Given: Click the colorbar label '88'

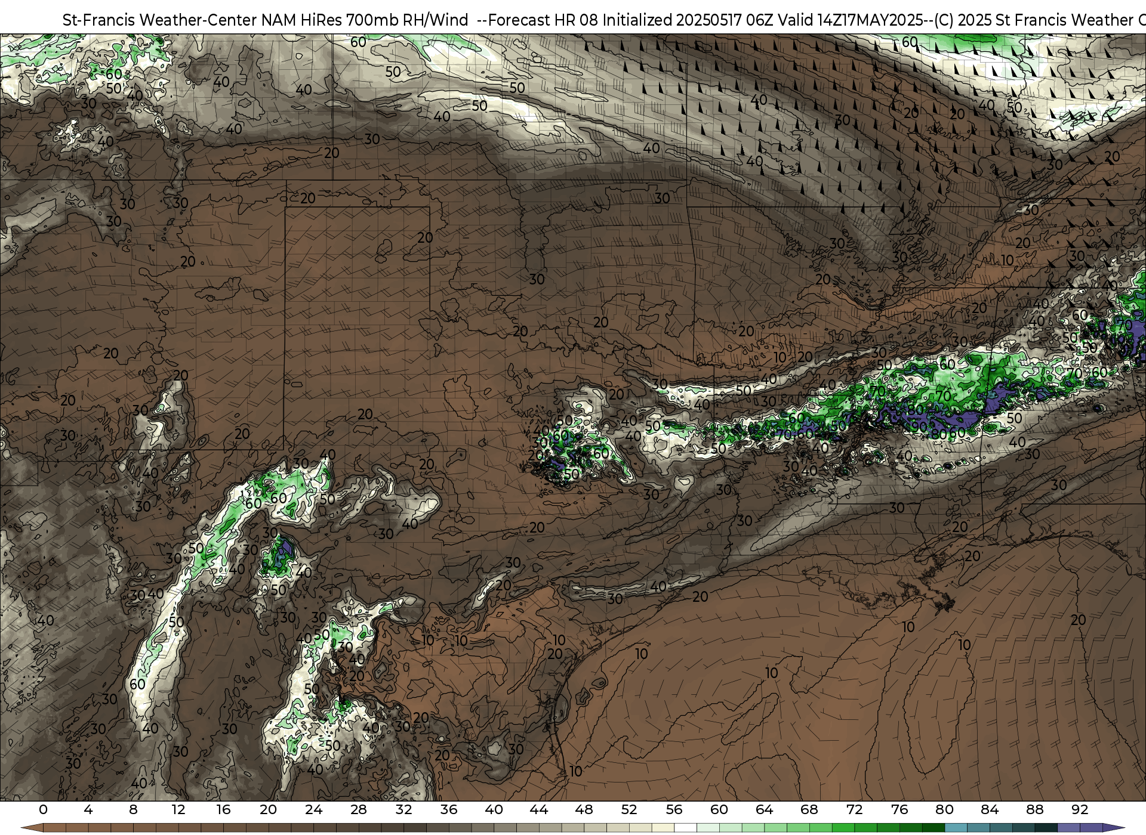Looking at the screenshot, I should tap(1034, 810).
